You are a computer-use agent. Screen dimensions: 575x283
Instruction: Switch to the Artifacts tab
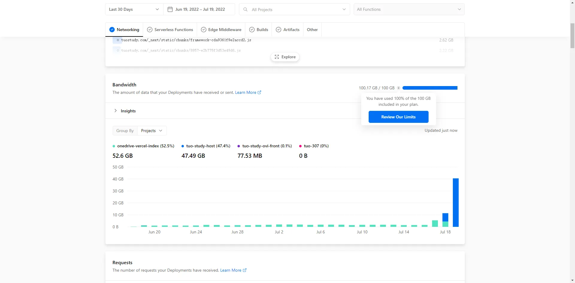(x=287, y=30)
